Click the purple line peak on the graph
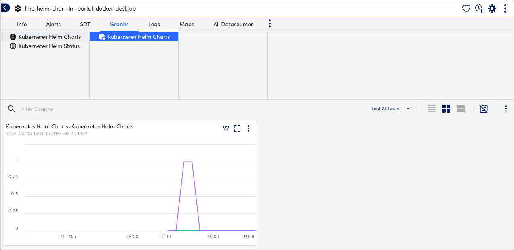 click(x=187, y=162)
